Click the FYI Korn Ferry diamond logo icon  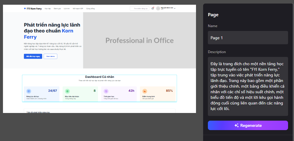click(25, 8)
